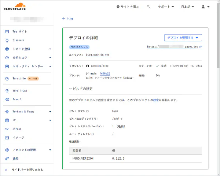Click the Workers & Pages icon
Image resolution: width=220 pixels, height=176 pixels.
7,112
